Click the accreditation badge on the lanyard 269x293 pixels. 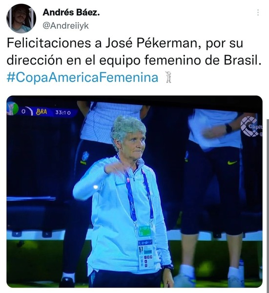pos(145,254)
